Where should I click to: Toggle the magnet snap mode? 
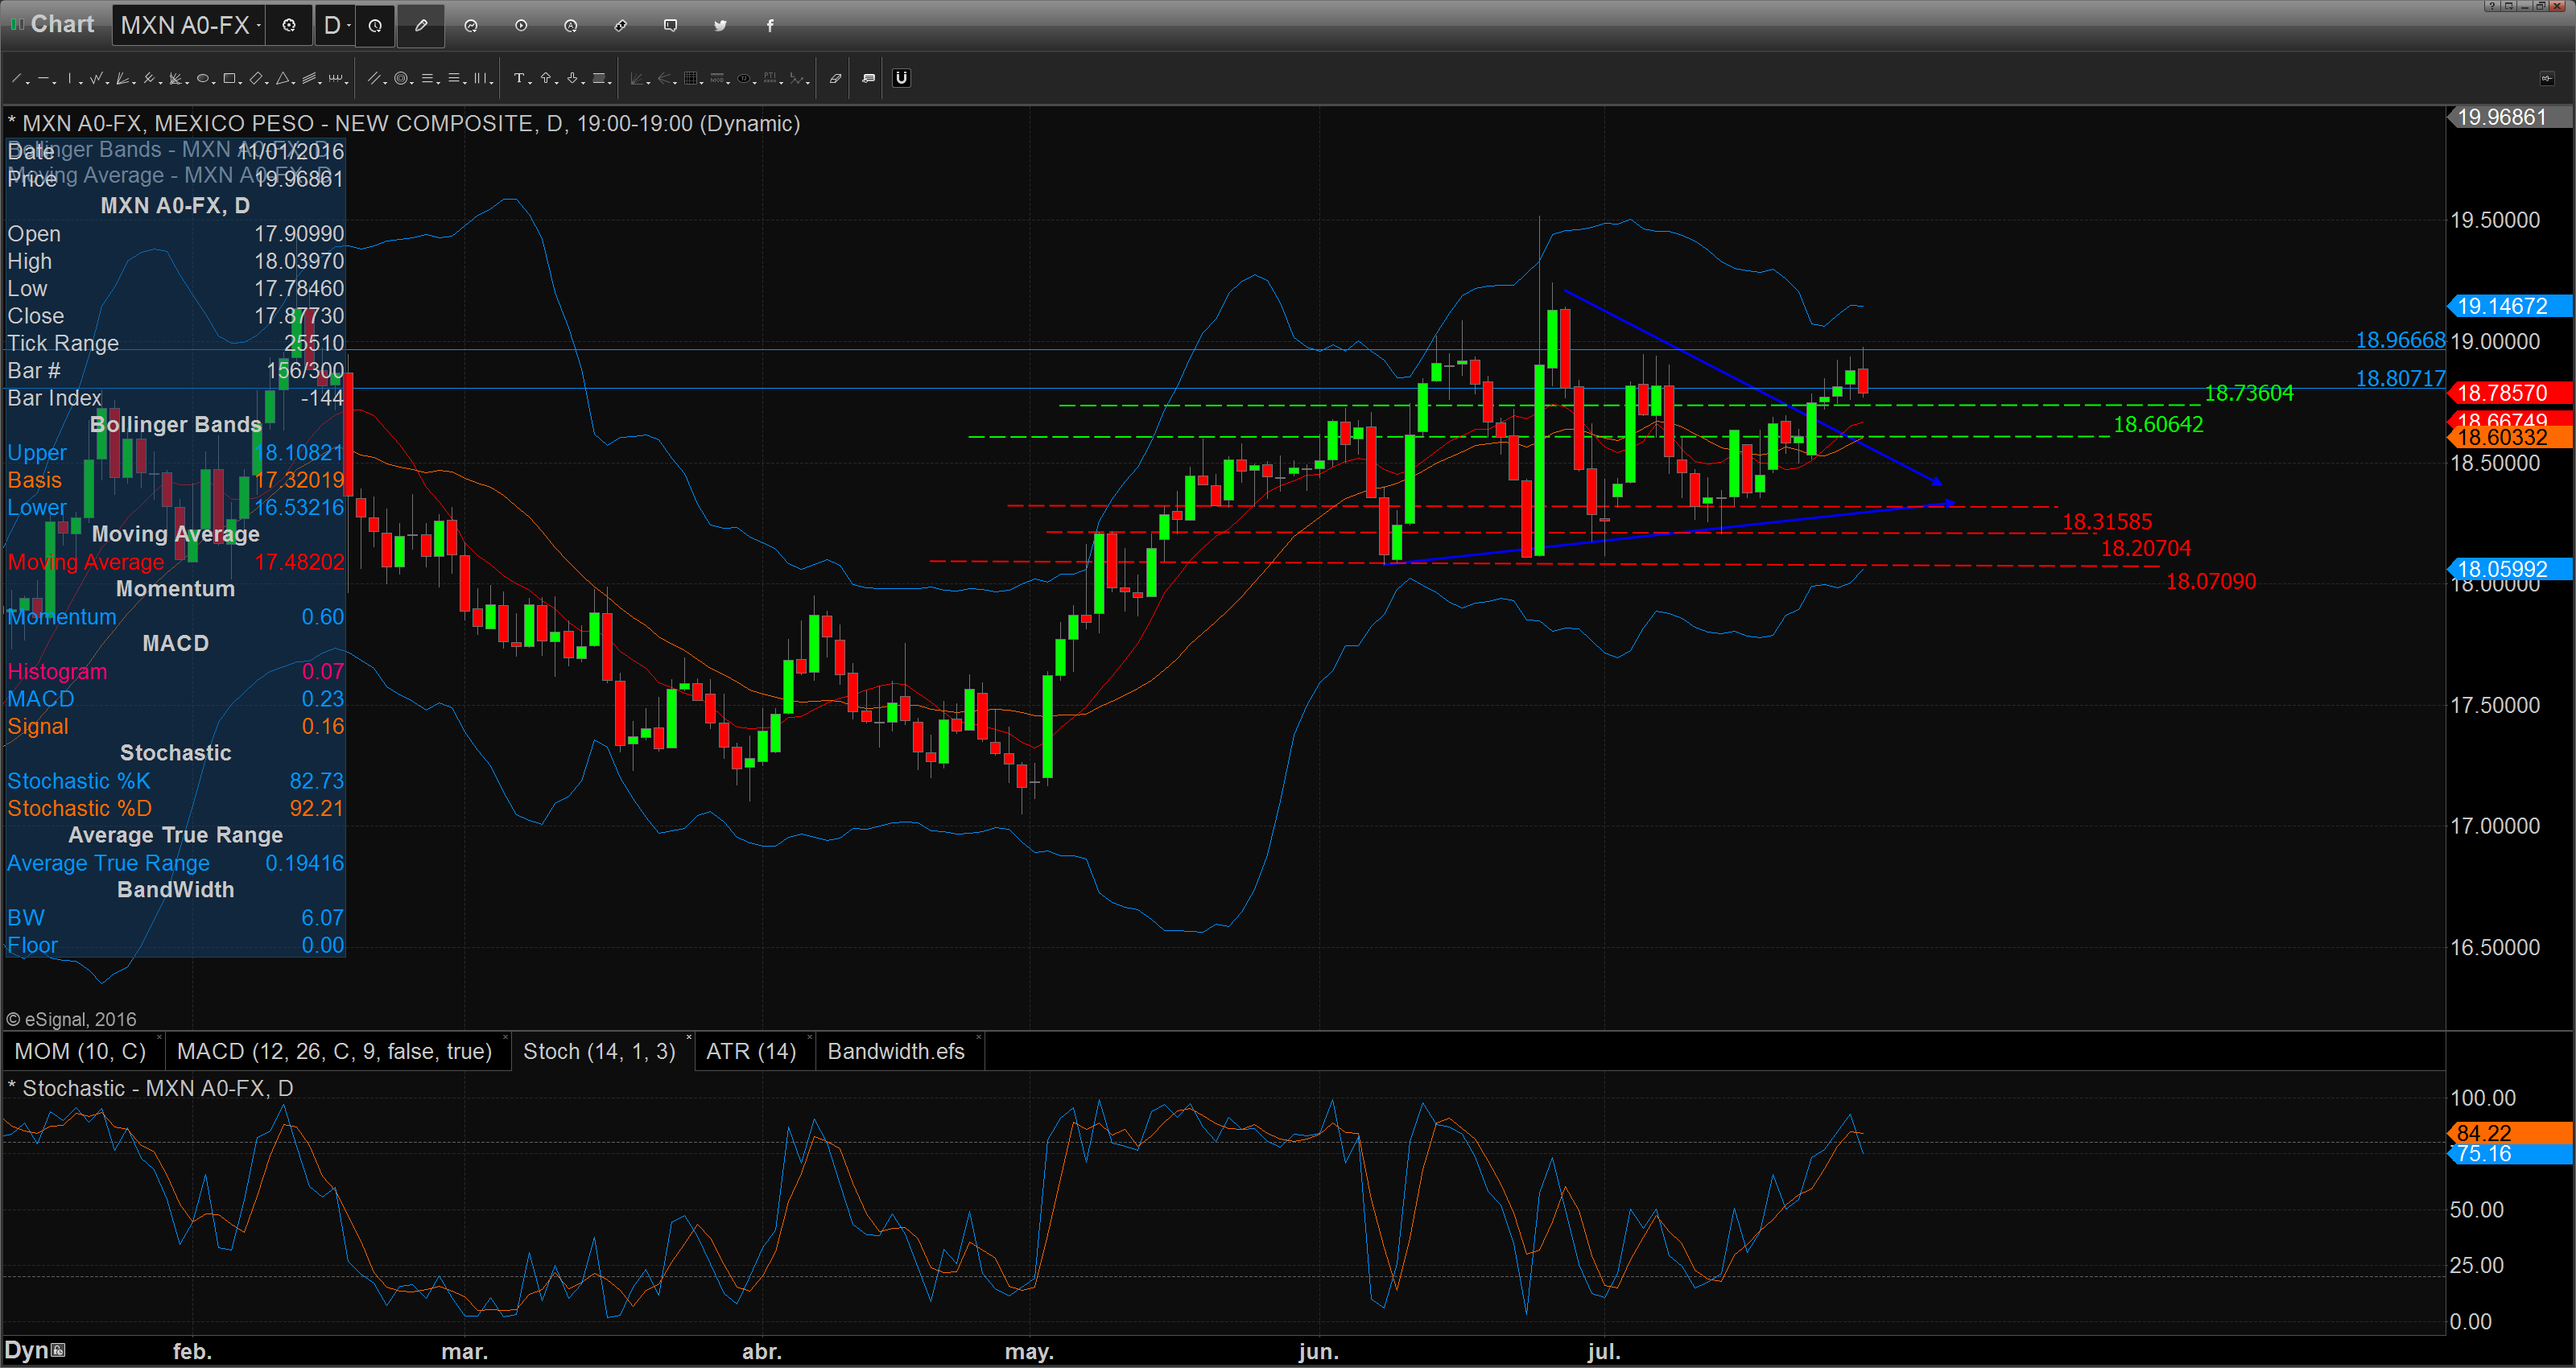[x=902, y=78]
